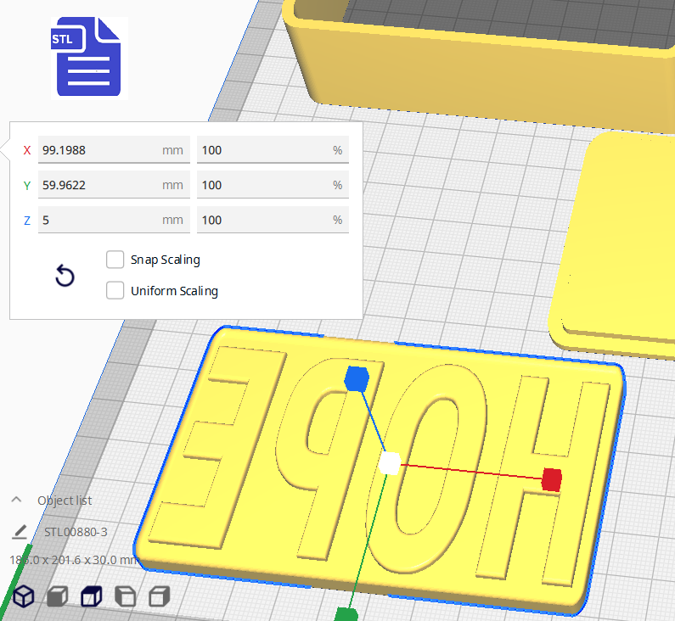This screenshot has height=621, width=675.
Task: Click the STL file icon
Action: click(89, 57)
